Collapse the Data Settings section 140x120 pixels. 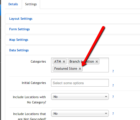(19, 50)
